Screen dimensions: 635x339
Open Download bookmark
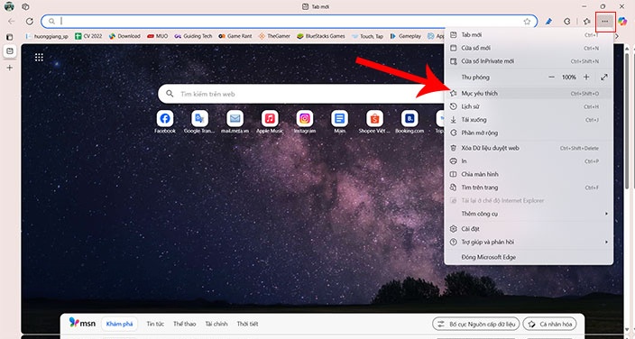124,36
